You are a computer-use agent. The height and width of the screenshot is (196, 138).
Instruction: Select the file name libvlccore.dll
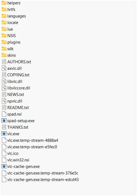point(19,88)
